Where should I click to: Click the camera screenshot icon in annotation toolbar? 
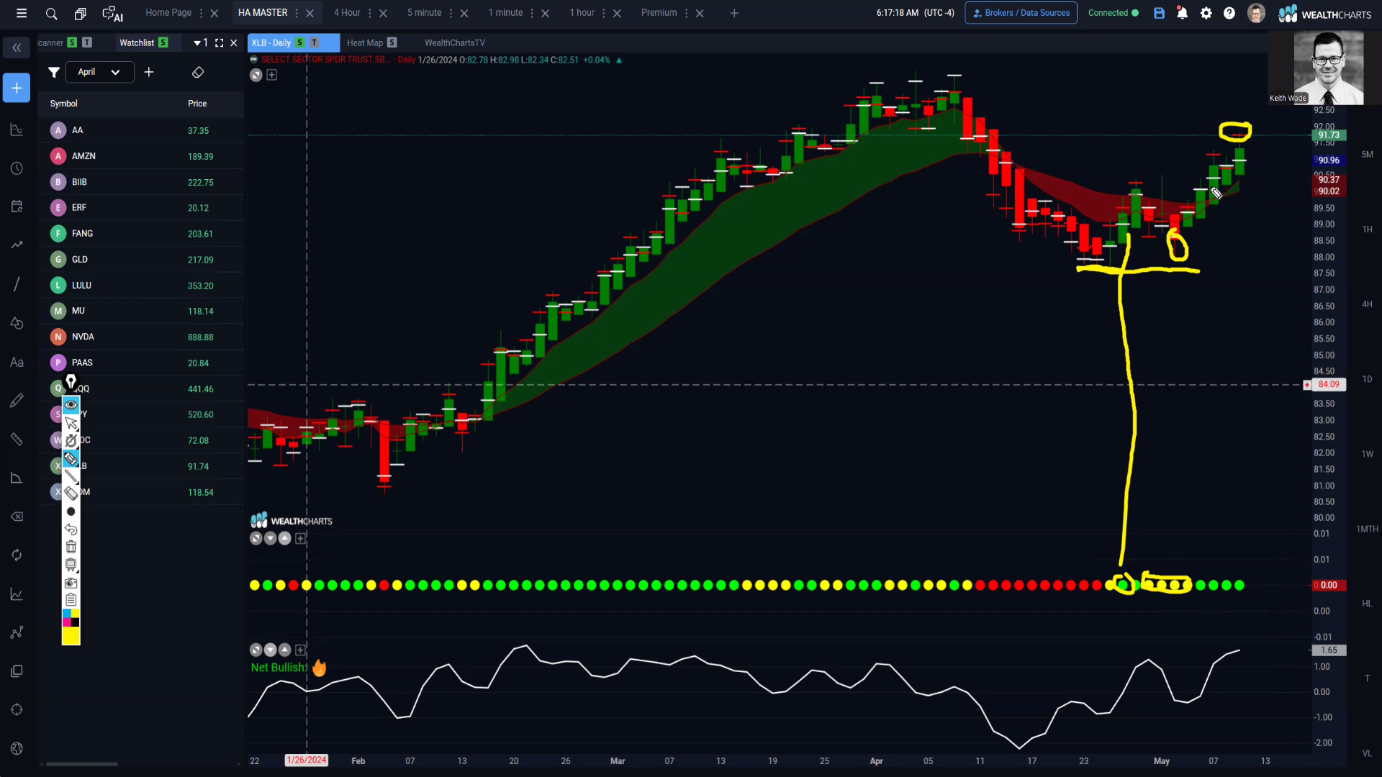click(71, 583)
